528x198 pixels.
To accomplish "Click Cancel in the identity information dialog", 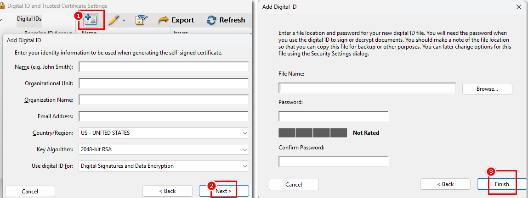I will 30,191.
